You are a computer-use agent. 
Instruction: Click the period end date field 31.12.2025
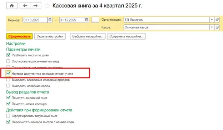click(x=71, y=20)
